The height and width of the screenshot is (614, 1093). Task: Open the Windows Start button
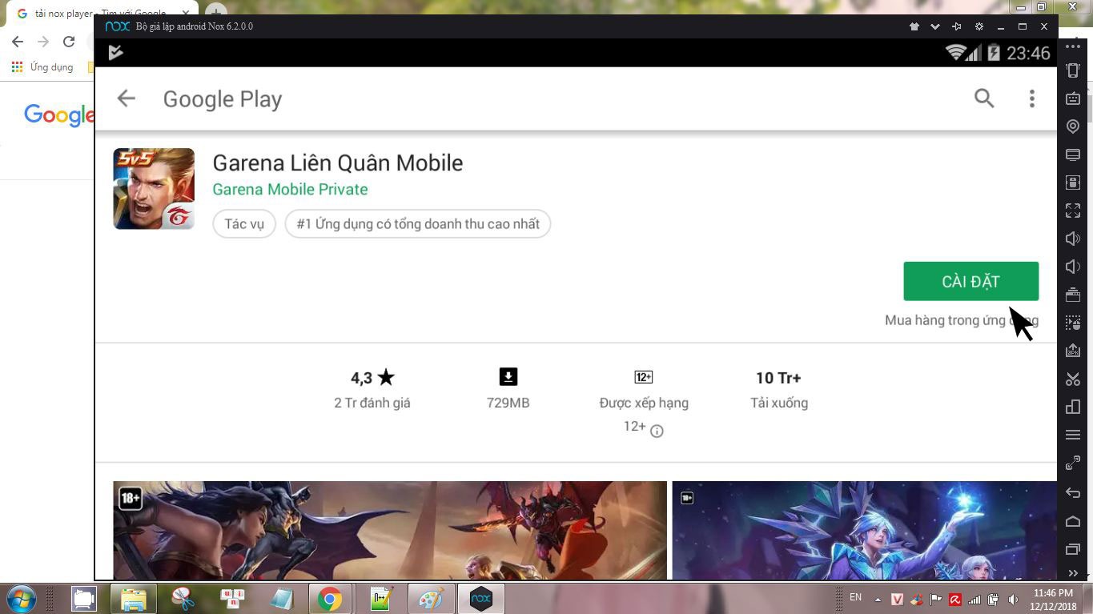[21, 598]
